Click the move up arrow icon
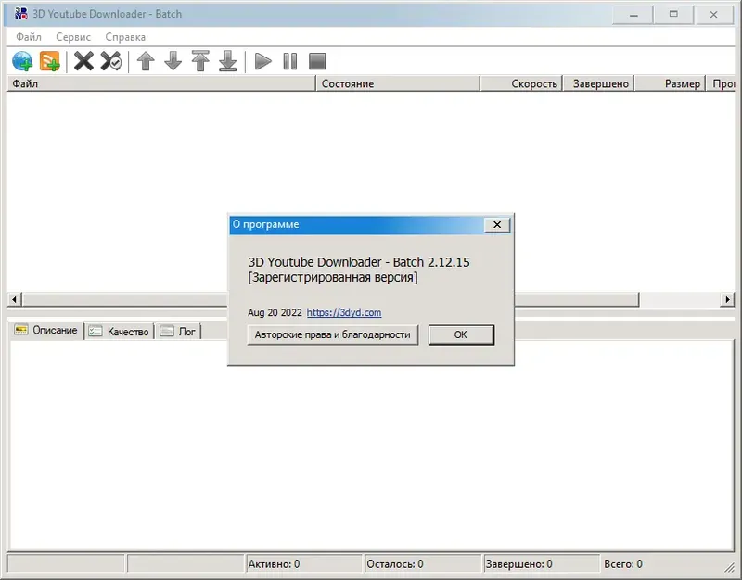The image size is (742, 580). pyautogui.click(x=146, y=61)
